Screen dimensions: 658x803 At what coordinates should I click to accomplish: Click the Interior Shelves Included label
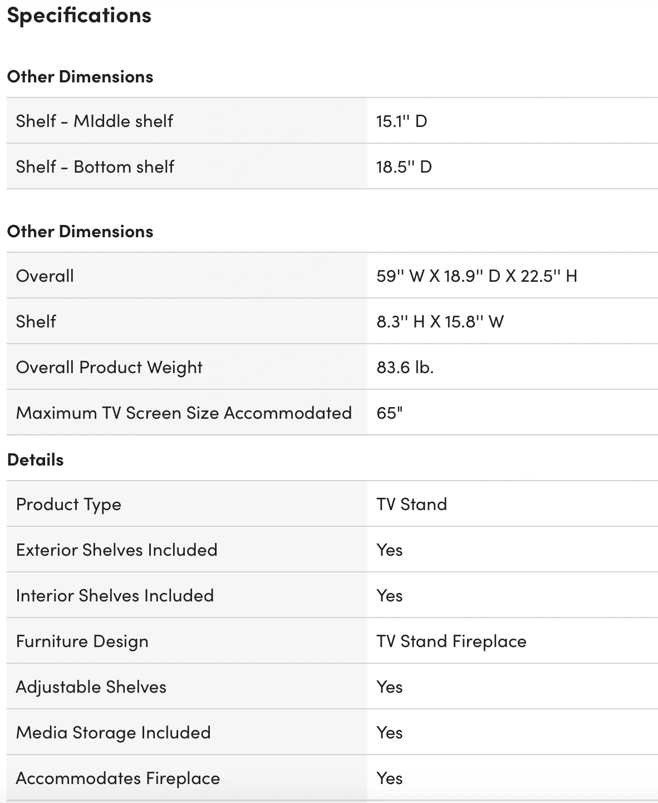point(115,595)
